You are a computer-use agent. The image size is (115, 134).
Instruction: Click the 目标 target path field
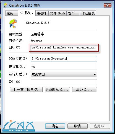[x=64, y=48]
